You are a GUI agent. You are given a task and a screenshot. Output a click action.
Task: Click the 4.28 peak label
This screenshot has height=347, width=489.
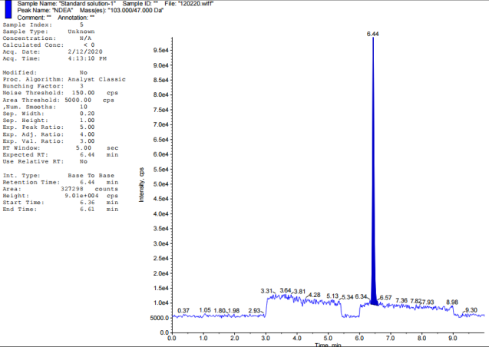[x=314, y=295]
